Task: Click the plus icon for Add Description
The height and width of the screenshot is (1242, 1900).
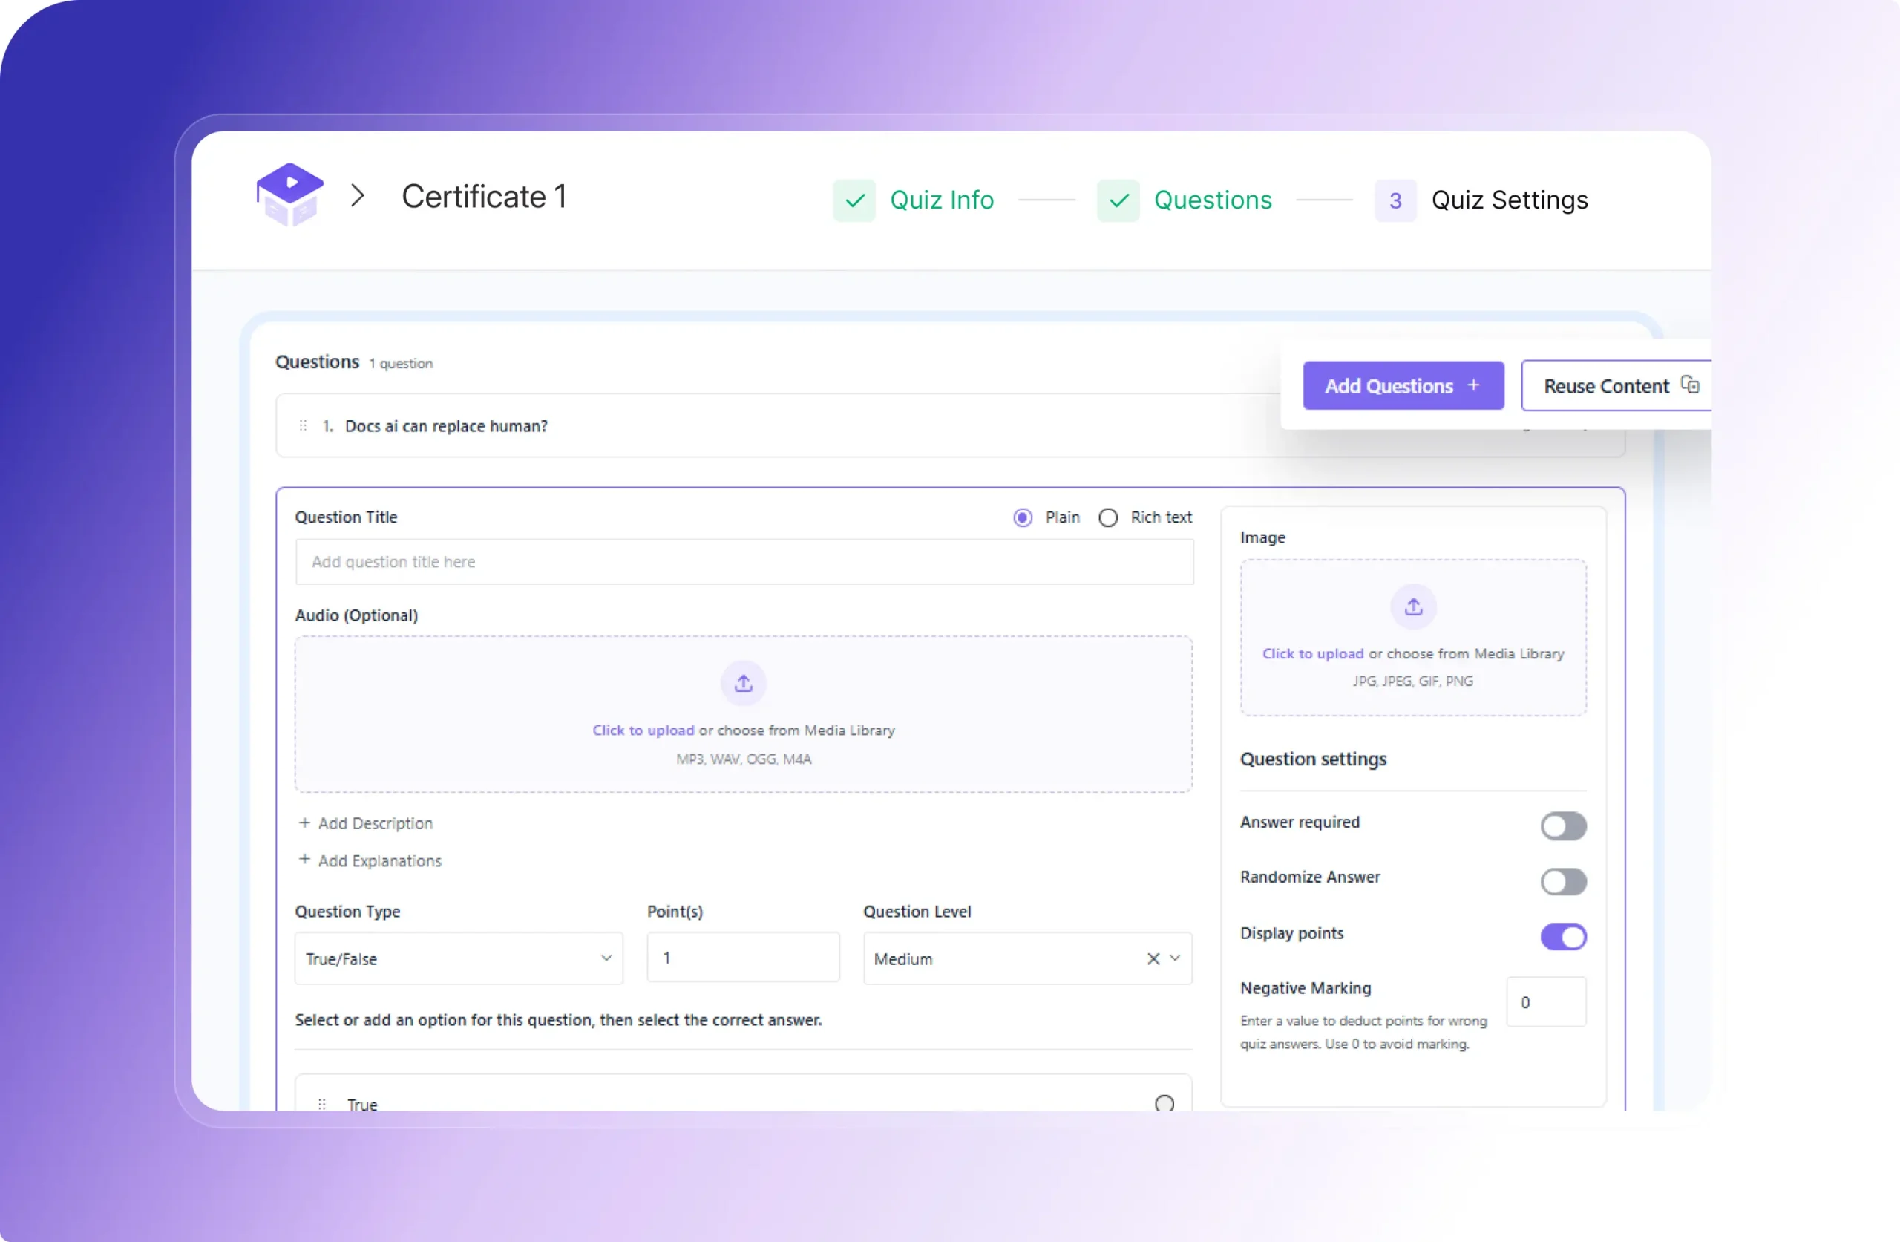Action: [304, 823]
